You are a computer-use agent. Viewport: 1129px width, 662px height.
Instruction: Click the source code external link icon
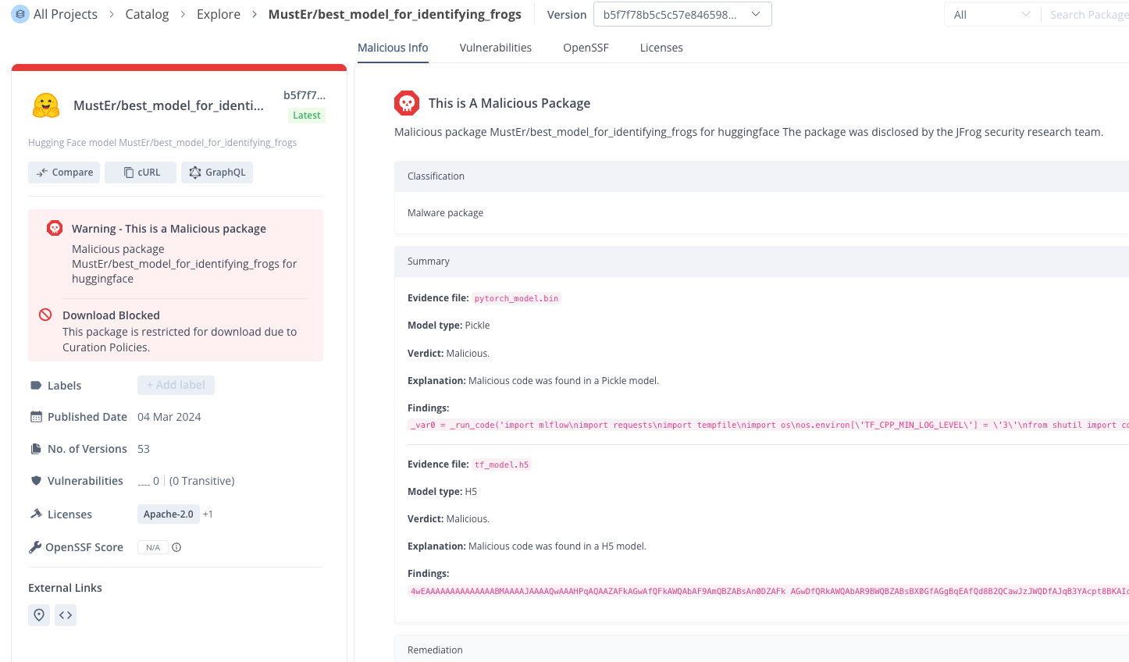(x=66, y=615)
